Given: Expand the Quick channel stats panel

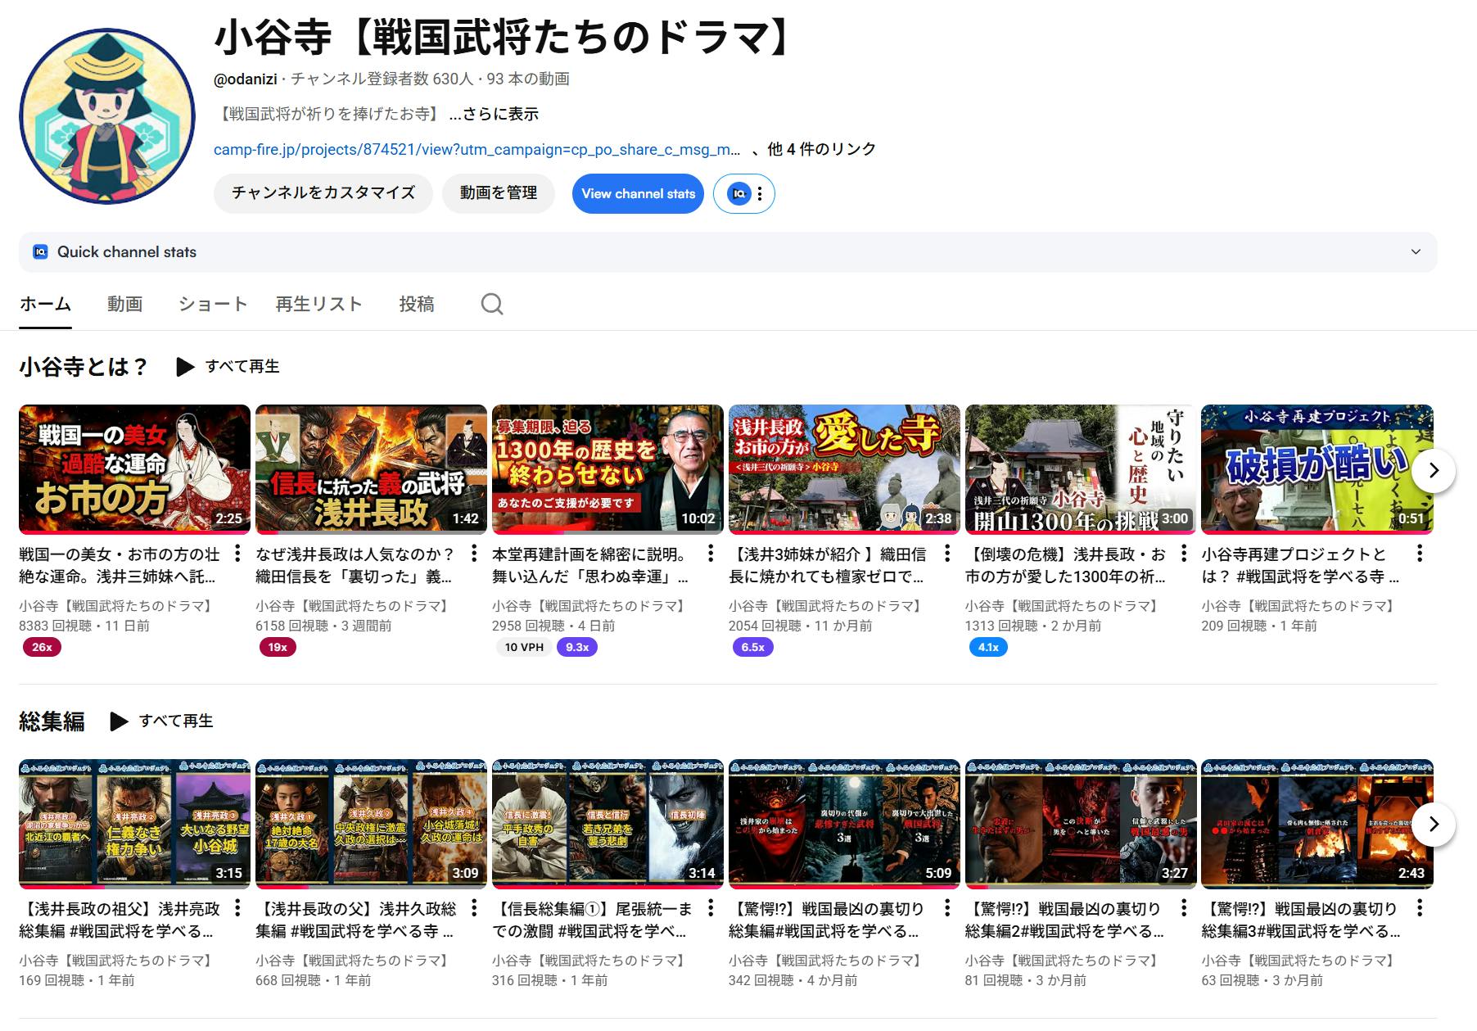Looking at the screenshot, I should (x=1415, y=252).
